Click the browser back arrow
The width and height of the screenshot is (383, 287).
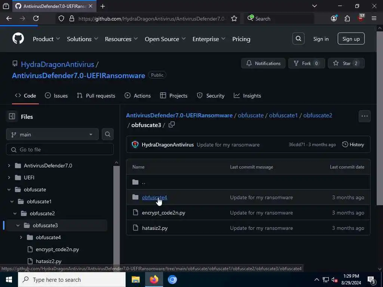pos(9,19)
